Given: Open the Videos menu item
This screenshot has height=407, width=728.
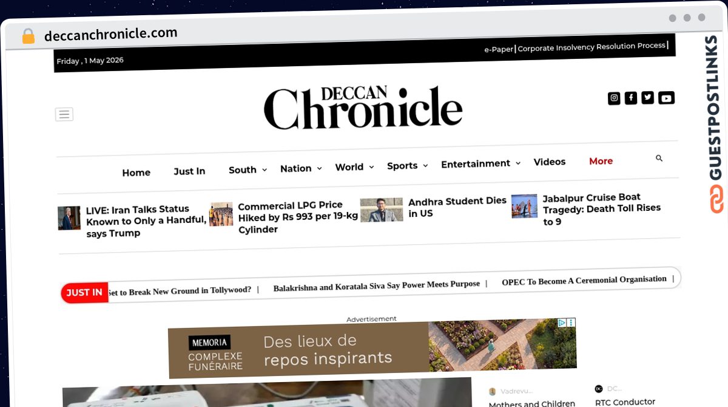Looking at the screenshot, I should (550, 162).
